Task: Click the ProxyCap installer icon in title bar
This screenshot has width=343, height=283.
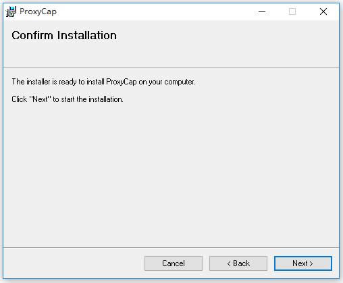Action: point(11,11)
